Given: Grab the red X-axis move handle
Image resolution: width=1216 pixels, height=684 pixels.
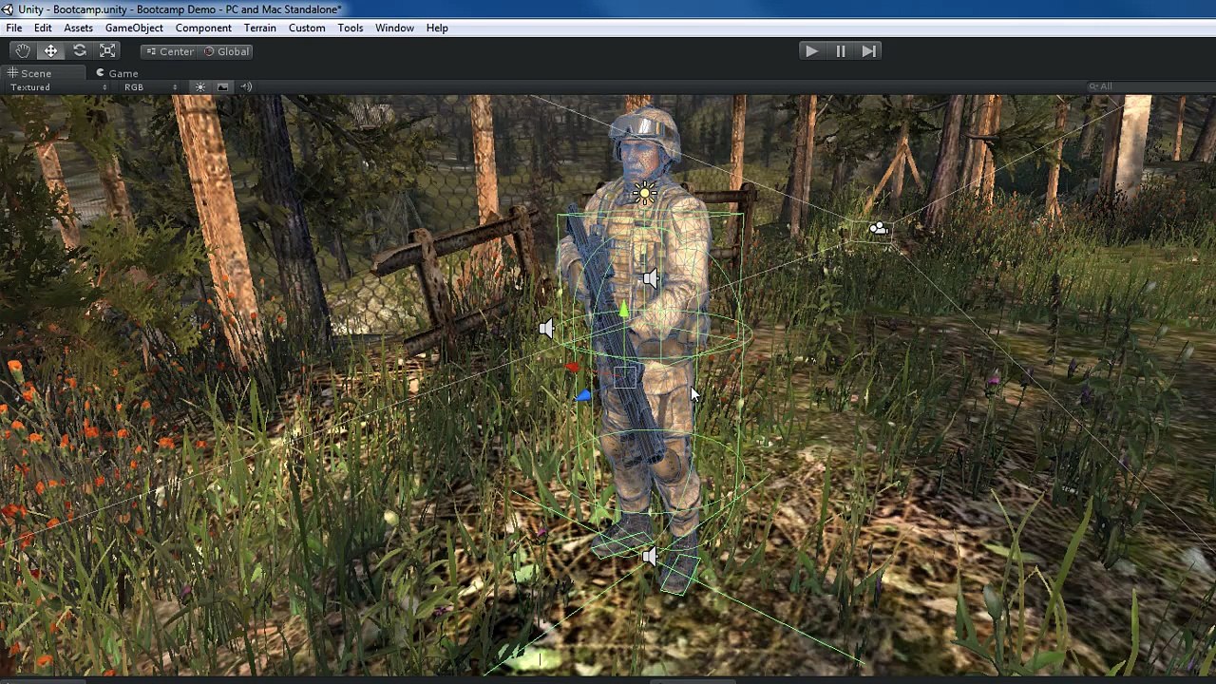Looking at the screenshot, I should coord(572,366).
